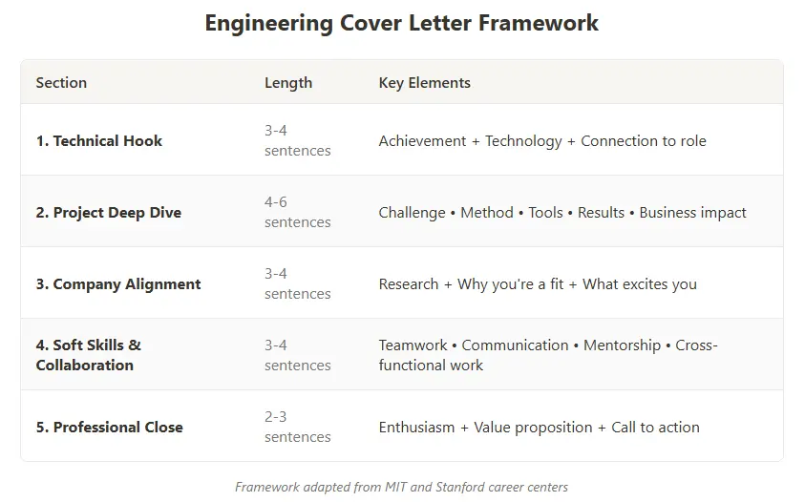Viewport: 805px width, 502px height.
Task: Click the Length column header
Action: [288, 83]
